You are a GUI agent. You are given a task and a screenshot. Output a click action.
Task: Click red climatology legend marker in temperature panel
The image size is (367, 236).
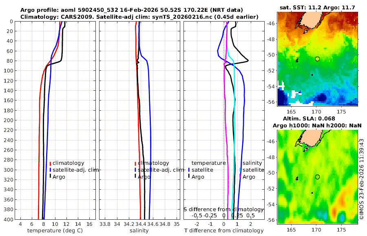(50, 163)
